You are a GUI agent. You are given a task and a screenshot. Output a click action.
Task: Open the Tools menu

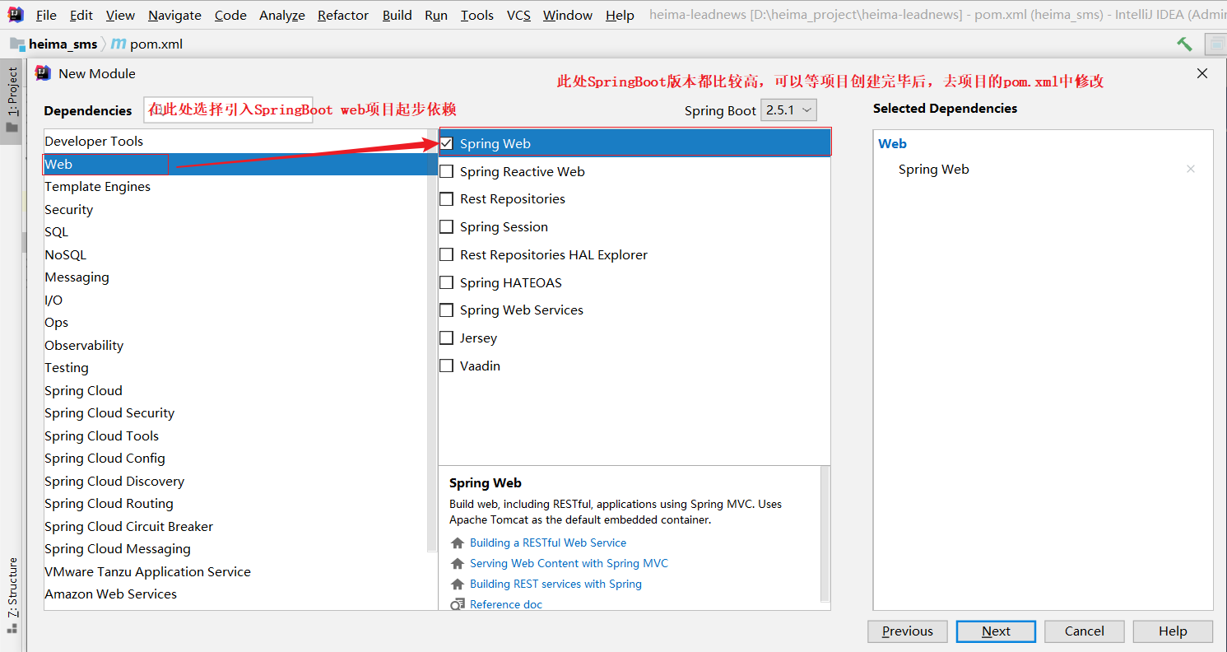[477, 15]
